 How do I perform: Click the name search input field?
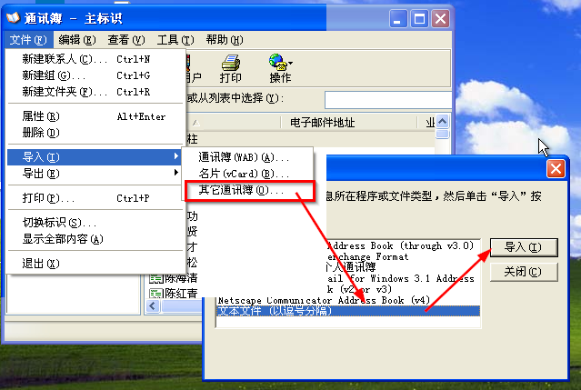(387, 100)
